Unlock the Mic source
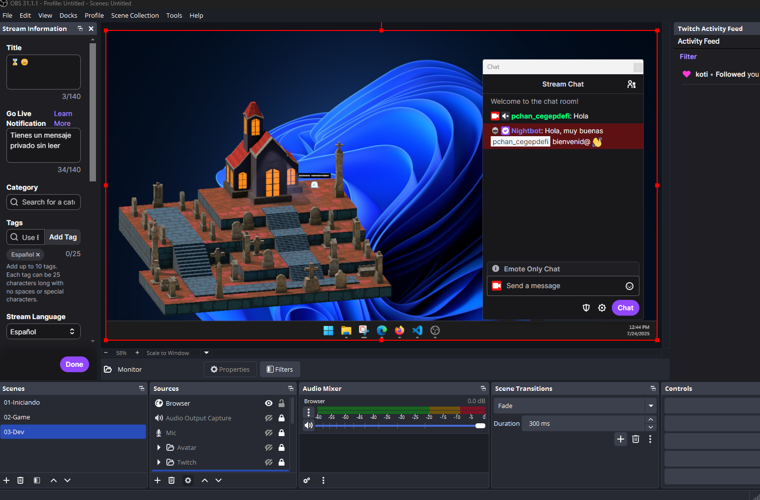Image resolution: width=760 pixels, height=500 pixels. (282, 433)
